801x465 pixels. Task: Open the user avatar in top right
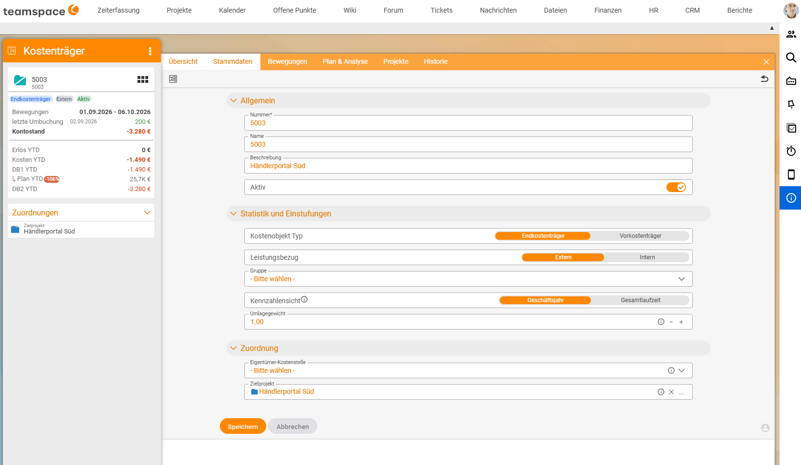pyautogui.click(x=791, y=10)
